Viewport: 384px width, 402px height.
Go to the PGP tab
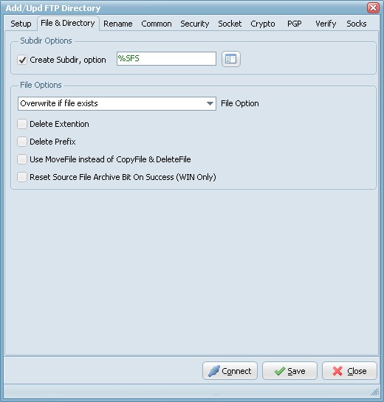click(x=294, y=24)
